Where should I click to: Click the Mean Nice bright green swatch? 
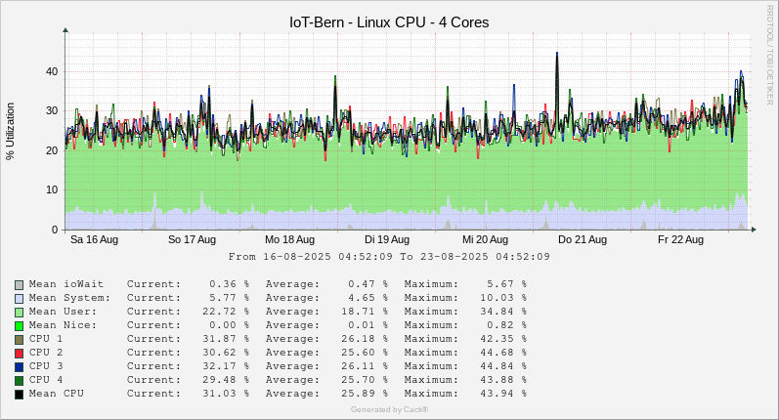point(19,326)
